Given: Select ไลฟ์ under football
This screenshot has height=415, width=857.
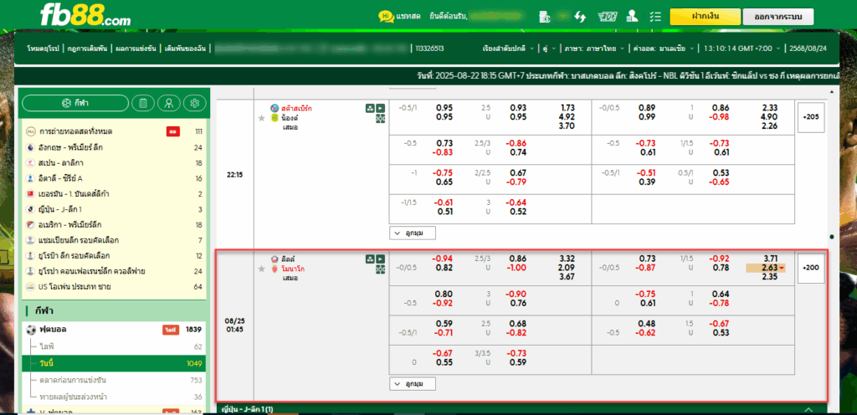Looking at the screenshot, I should click(x=115, y=346).
